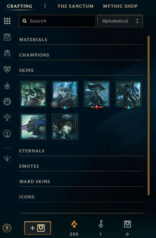156x238 pixels.
Task: Click the key fragment counter icon
Action: (x=101, y=224)
